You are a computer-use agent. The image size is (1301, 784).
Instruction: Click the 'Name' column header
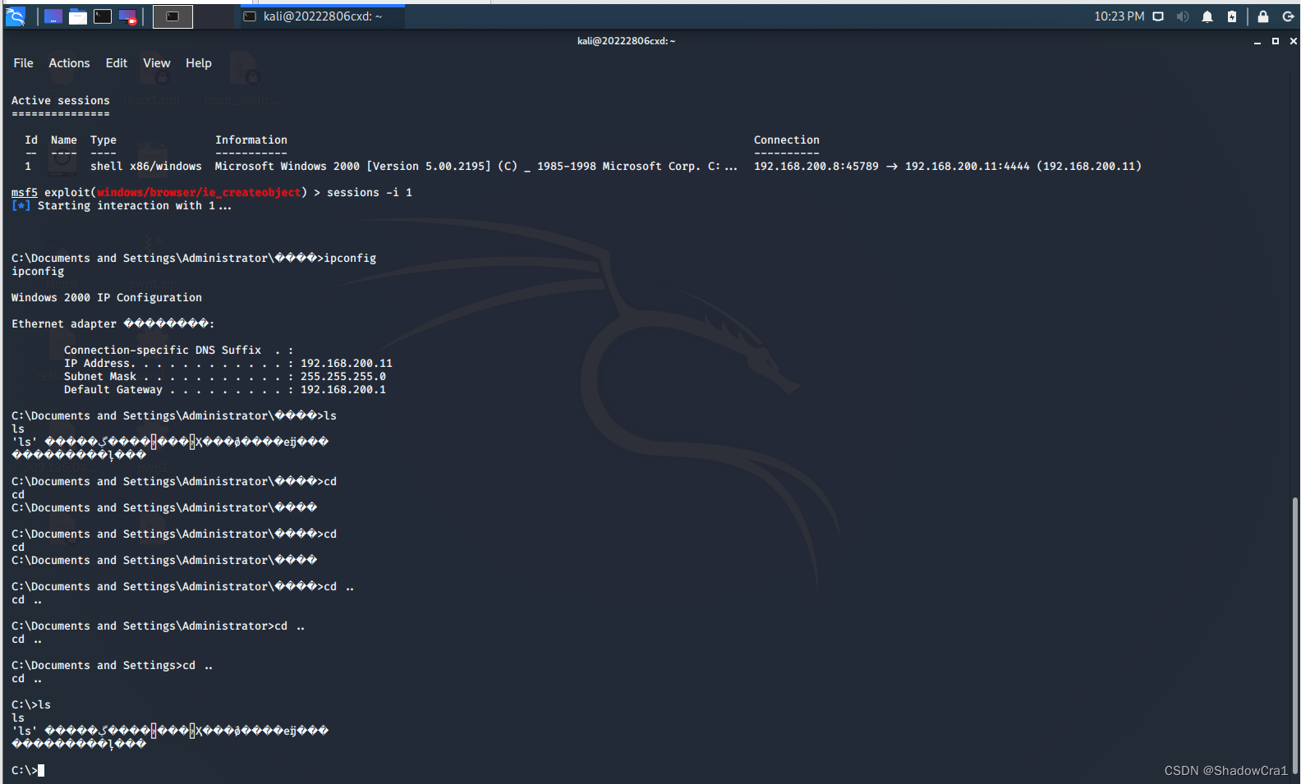coord(64,140)
